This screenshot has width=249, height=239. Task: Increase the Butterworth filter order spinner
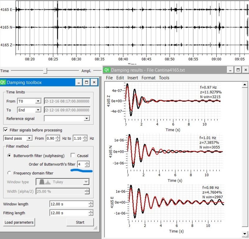(x=87, y=162)
